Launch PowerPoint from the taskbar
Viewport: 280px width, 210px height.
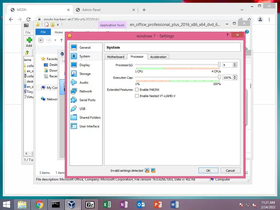click(158, 205)
